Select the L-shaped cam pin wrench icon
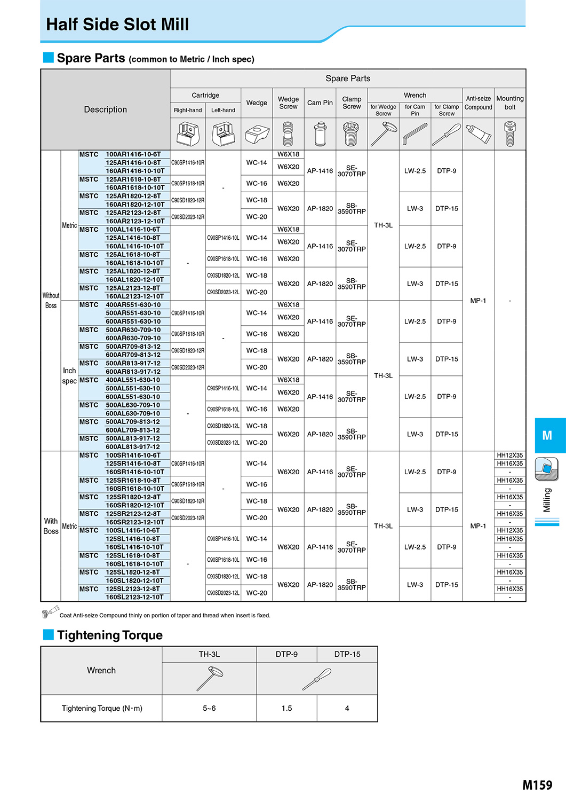 click(x=415, y=133)
